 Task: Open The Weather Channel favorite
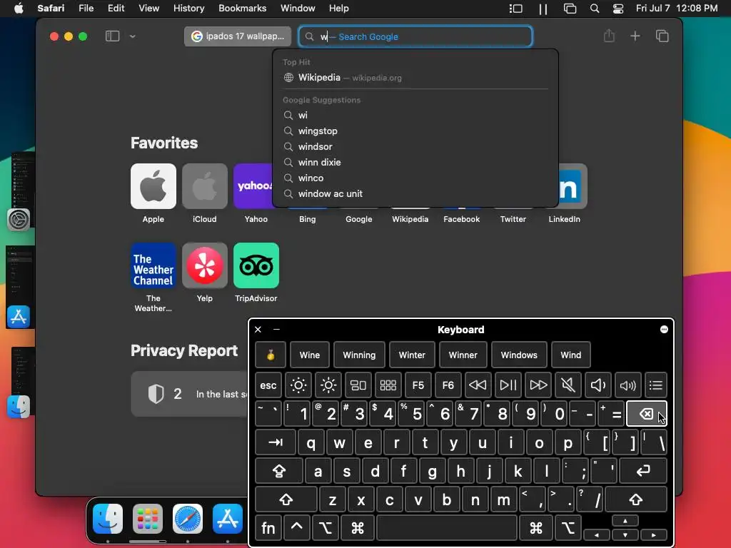pyautogui.click(x=153, y=265)
